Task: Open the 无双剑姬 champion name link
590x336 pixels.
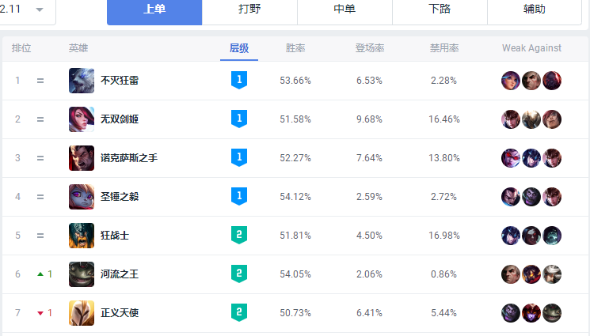Action: pyautogui.click(x=120, y=119)
